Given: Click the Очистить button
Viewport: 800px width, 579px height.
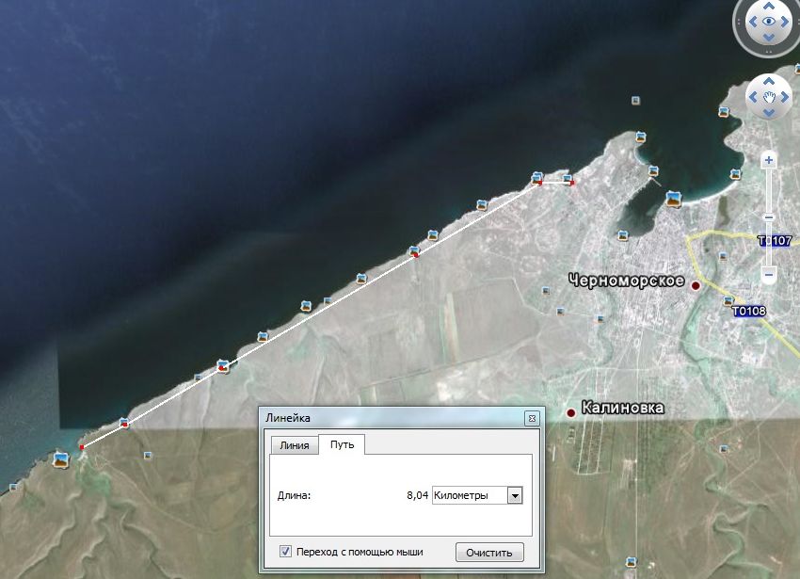Looking at the screenshot, I should click(x=488, y=553).
